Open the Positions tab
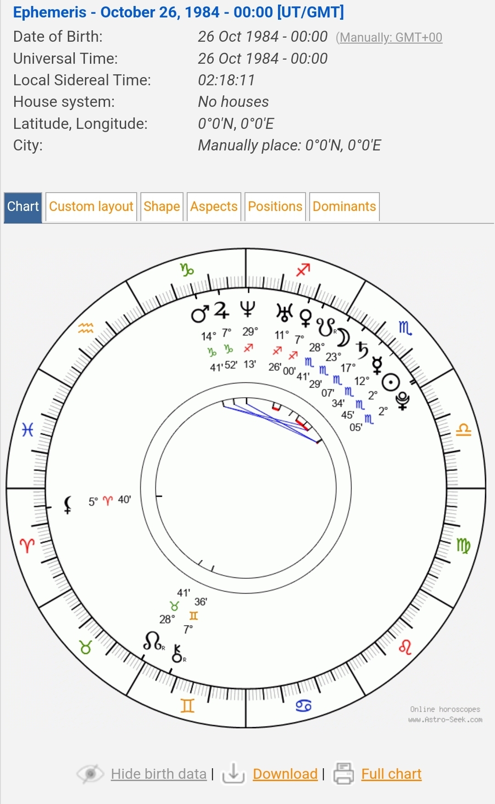 (x=275, y=207)
